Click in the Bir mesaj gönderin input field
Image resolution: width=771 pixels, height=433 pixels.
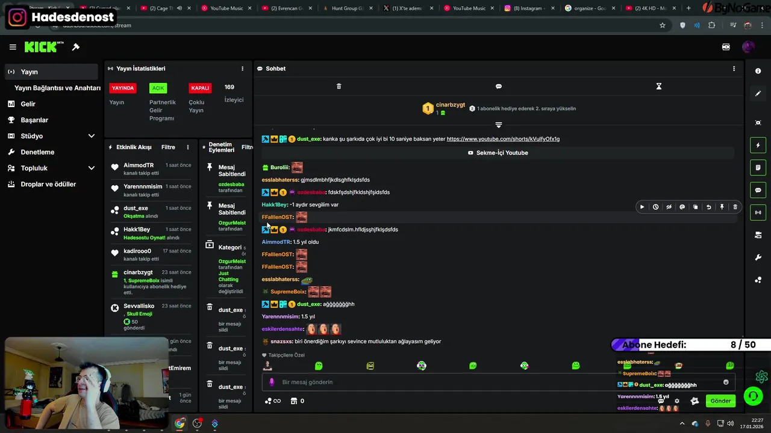click(498, 382)
